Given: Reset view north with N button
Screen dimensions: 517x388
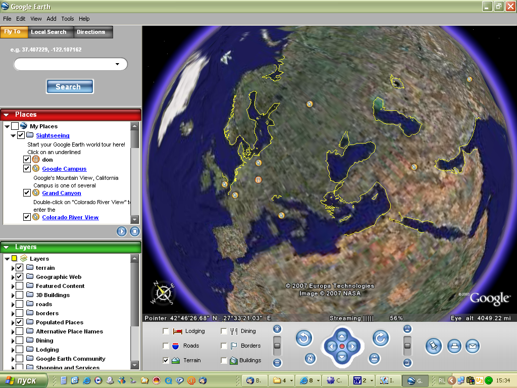Looking at the screenshot, I should (x=310, y=358).
